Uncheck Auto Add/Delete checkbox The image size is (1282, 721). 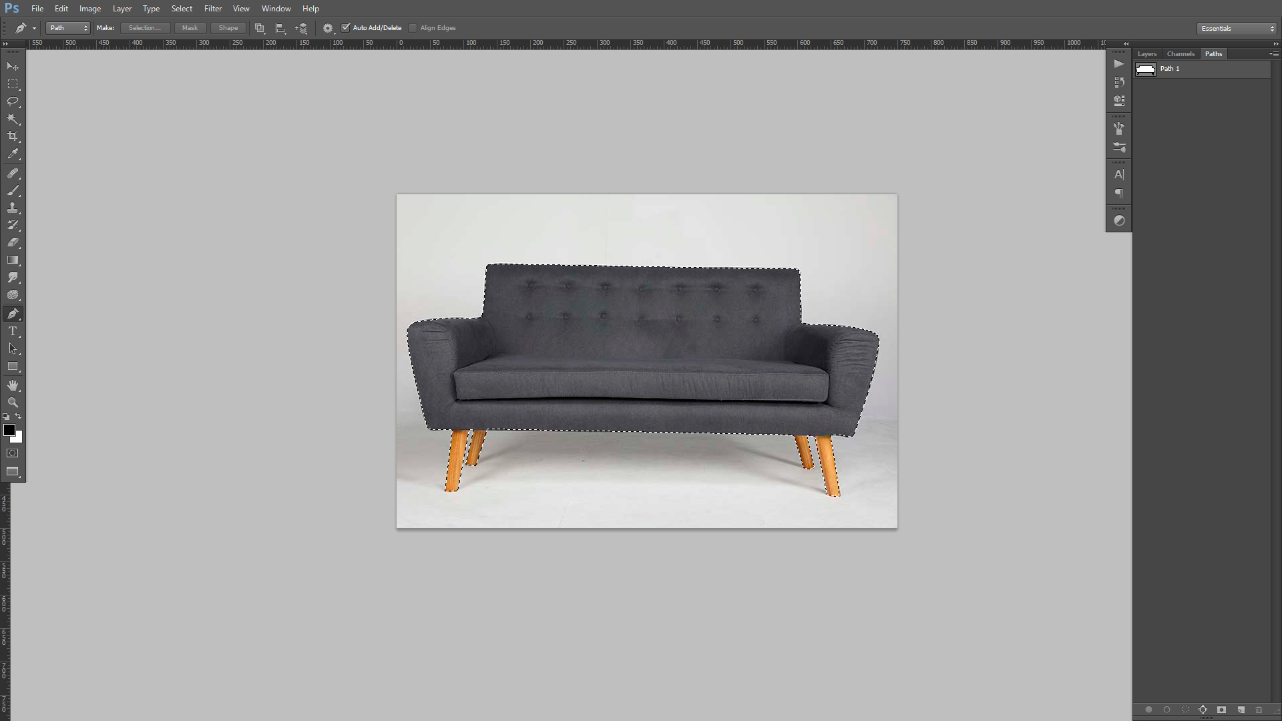pyautogui.click(x=346, y=28)
